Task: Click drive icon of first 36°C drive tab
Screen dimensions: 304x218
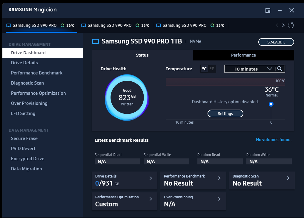Action: pos(9,25)
